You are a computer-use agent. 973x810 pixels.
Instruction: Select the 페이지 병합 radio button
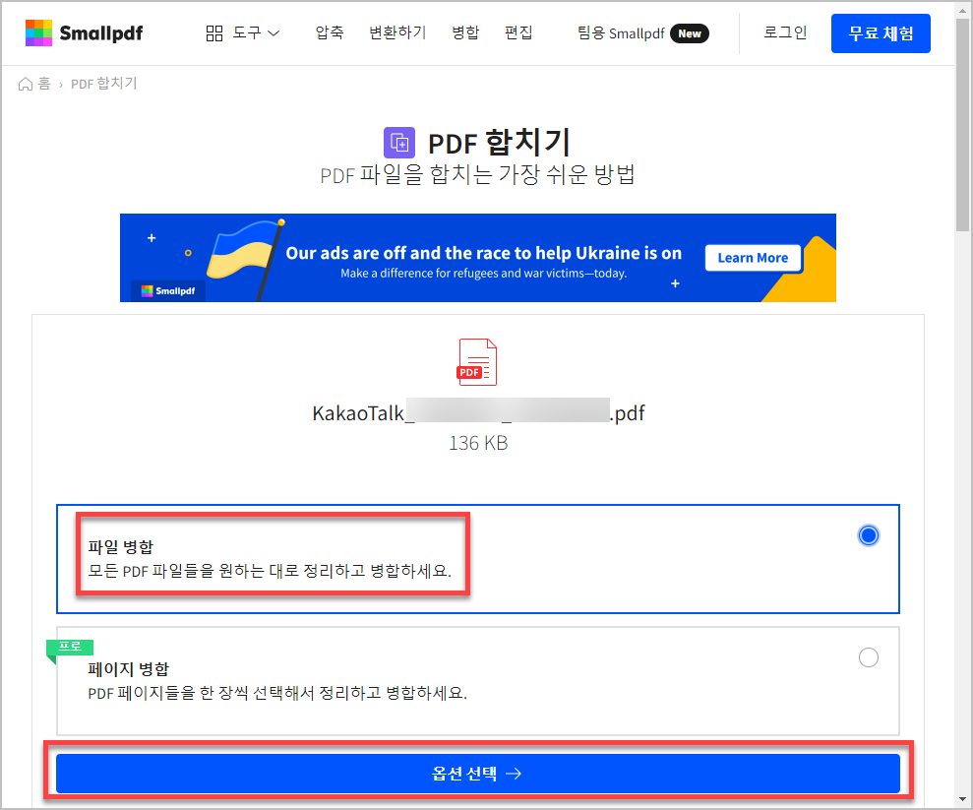tap(868, 657)
